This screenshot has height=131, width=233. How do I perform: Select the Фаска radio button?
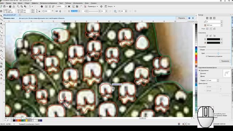click(200, 76)
